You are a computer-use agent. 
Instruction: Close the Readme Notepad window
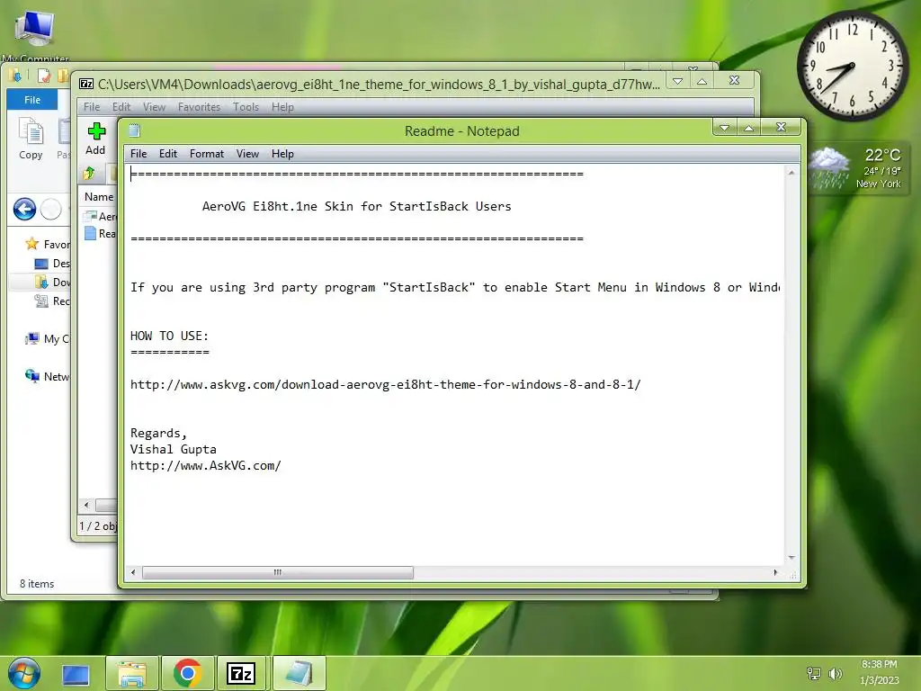pyautogui.click(x=781, y=127)
